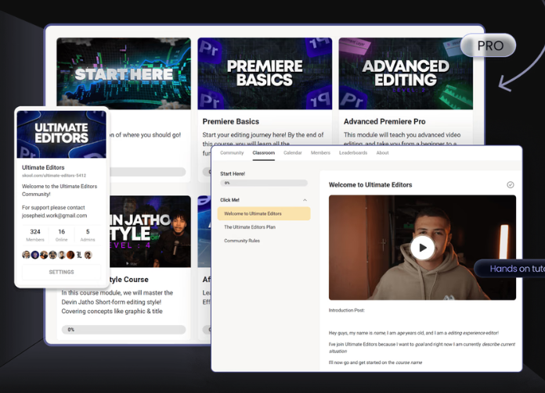545x393 pixels.
Task: Click the SETTINGS button
Action: pos(62,272)
